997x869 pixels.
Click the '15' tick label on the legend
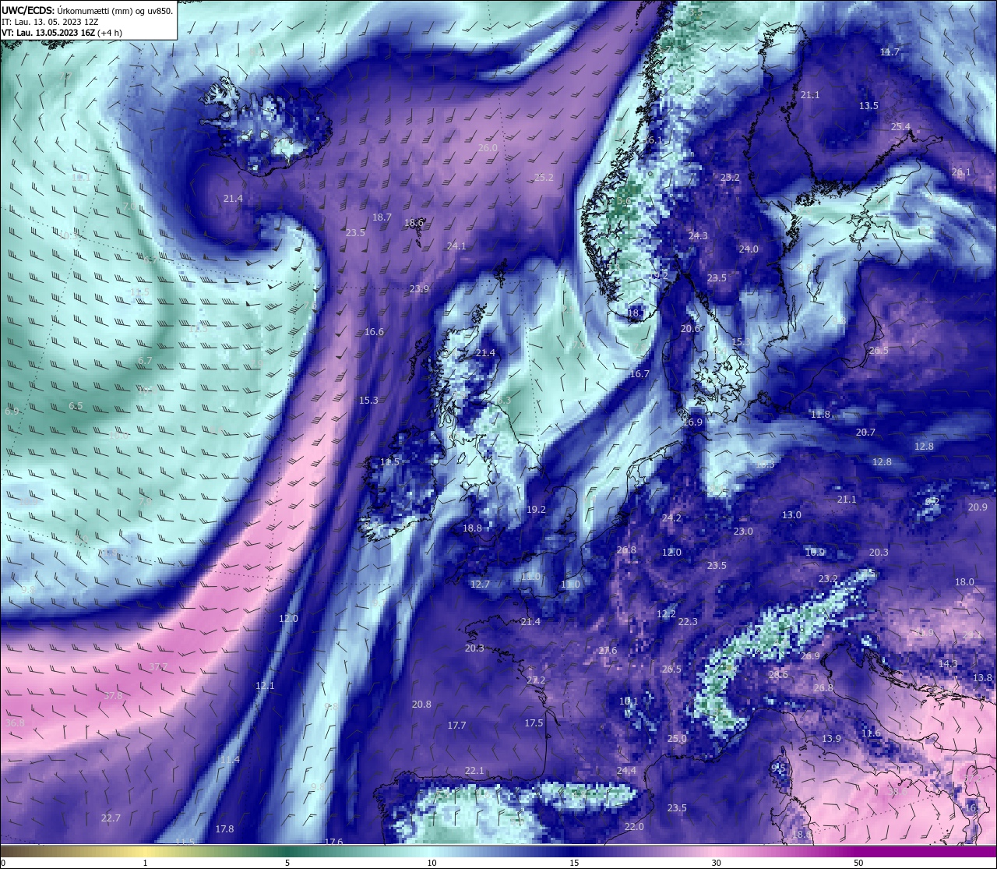point(574,863)
